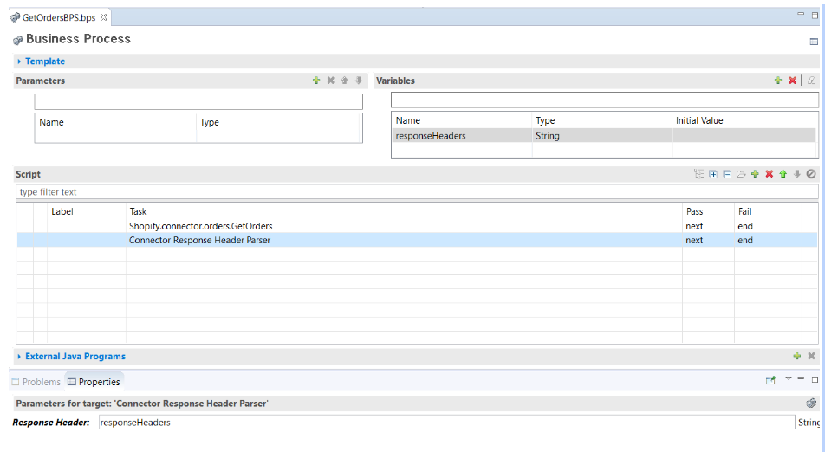This screenshot has height=452, width=825.
Task: Delete selected script task red X
Action: pos(770,174)
